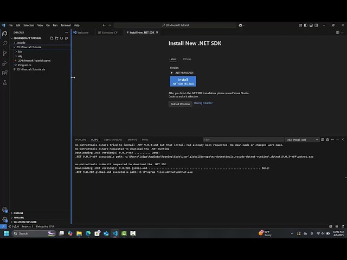Viewport: 347px width, 260px height.
Task: Open the Testing flask view
Action: pyautogui.click(x=5, y=82)
